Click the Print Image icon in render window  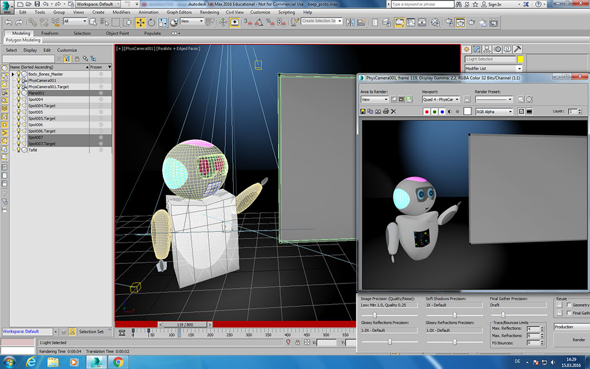pyautogui.click(x=386, y=111)
